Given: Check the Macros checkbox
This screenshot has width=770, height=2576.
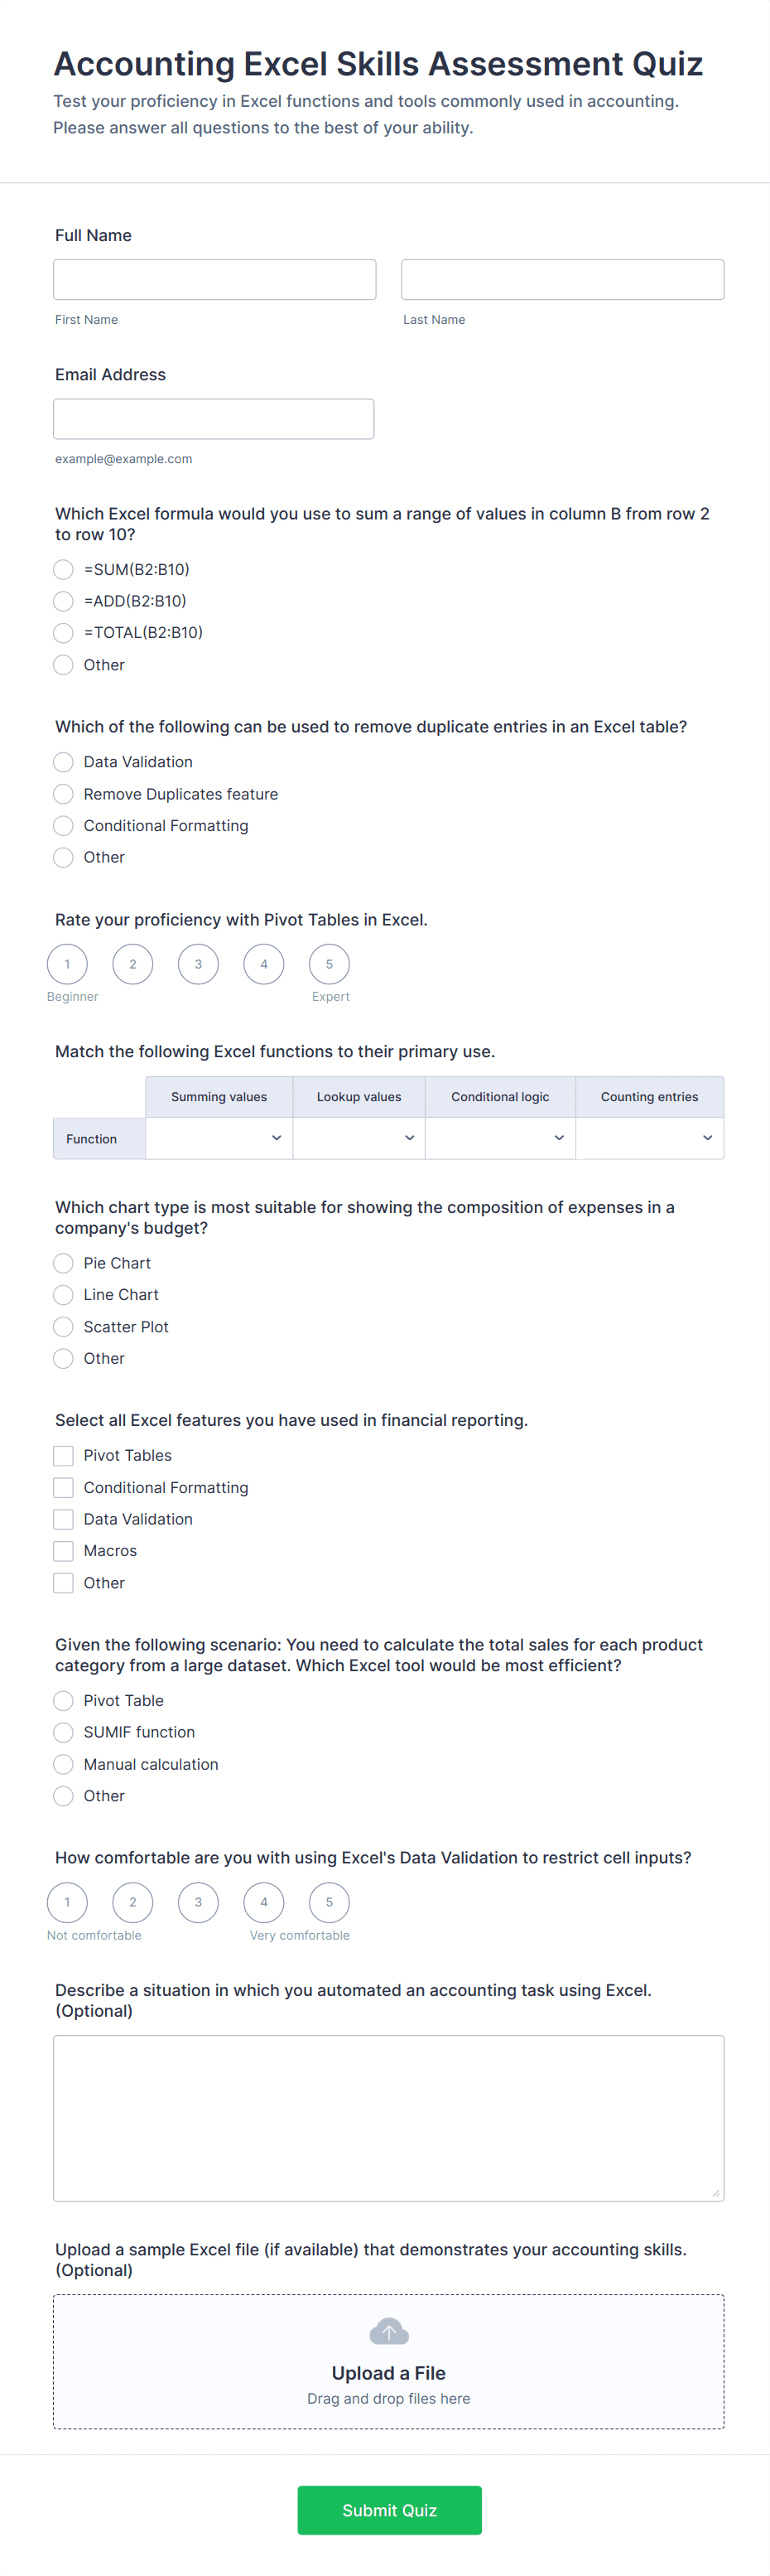Looking at the screenshot, I should [64, 1551].
